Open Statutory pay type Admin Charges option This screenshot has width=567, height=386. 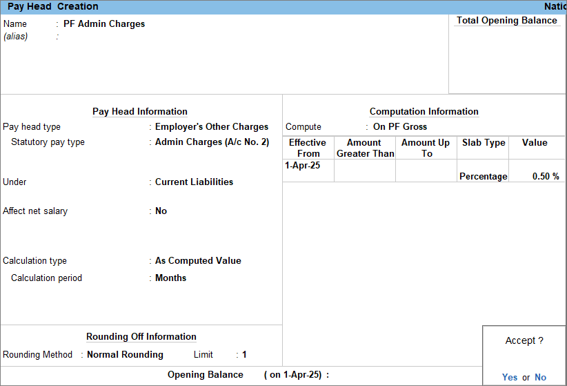(211, 142)
